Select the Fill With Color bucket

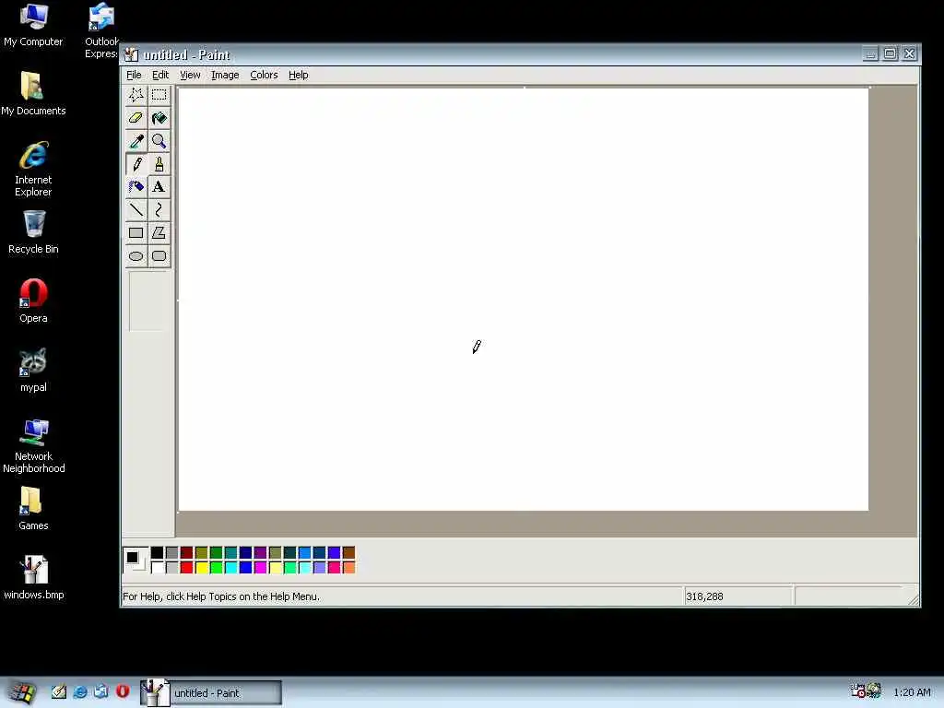[159, 118]
